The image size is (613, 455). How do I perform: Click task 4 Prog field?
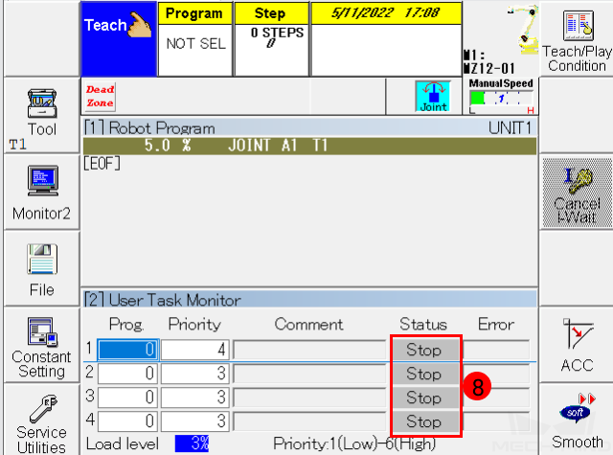(127, 421)
